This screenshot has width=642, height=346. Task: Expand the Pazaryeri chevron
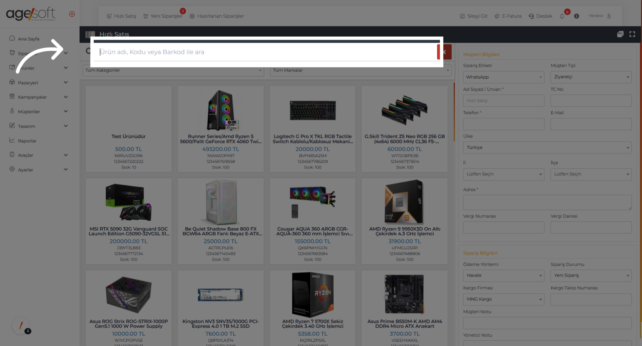coord(66,82)
